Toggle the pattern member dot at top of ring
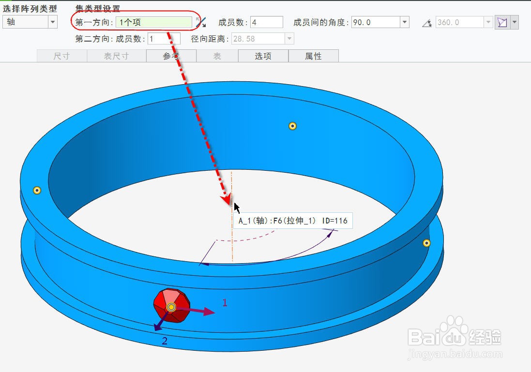Viewport: 531px width, 372px height. click(292, 126)
